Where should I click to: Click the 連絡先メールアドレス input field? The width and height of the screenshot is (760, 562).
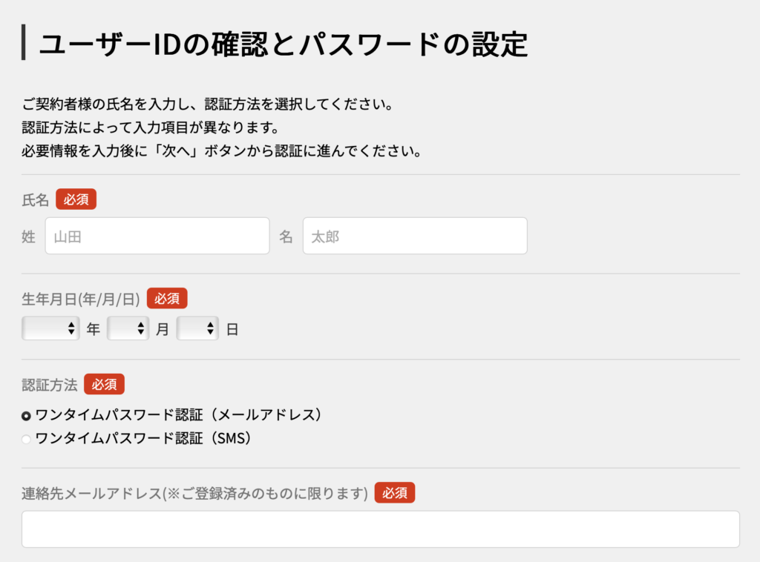tap(380, 529)
